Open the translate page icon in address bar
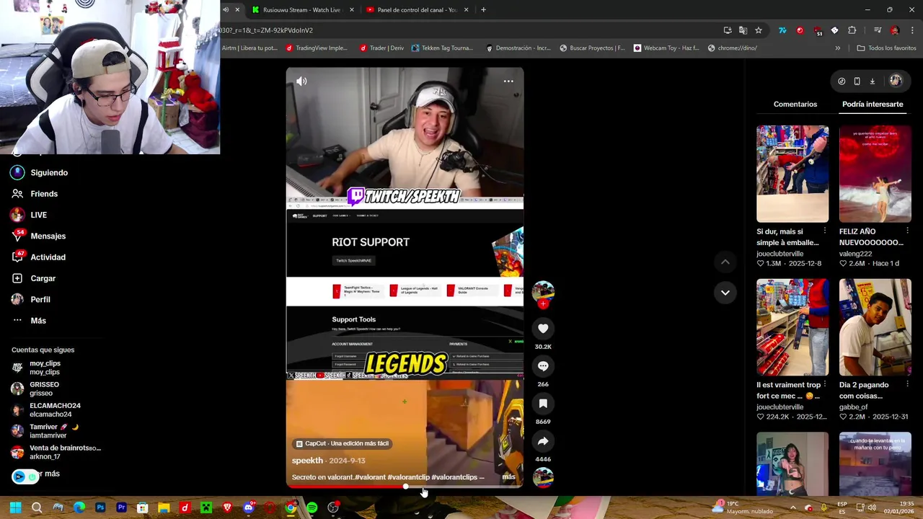Viewport: 923px width, 519px height. pyautogui.click(x=743, y=30)
